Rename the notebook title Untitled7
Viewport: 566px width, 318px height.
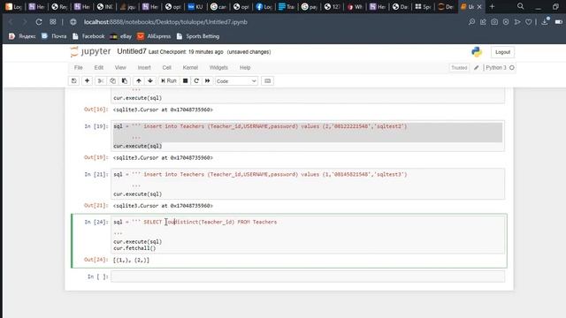132,51
